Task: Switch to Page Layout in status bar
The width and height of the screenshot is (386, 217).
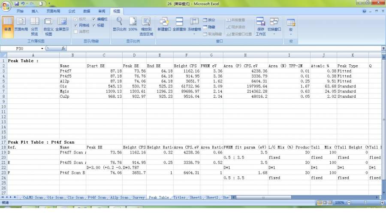Action: (x=325, y=203)
